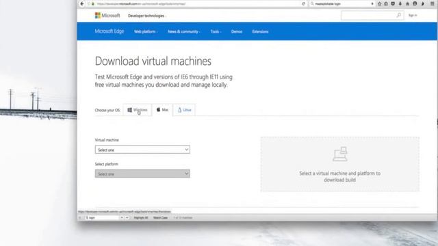
Task: Click the 'Choose your OS:' label
Action: (x=107, y=110)
